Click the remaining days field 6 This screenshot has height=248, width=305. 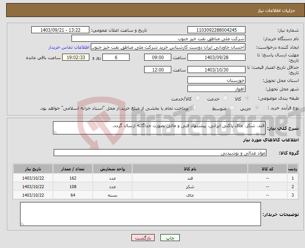116,57
